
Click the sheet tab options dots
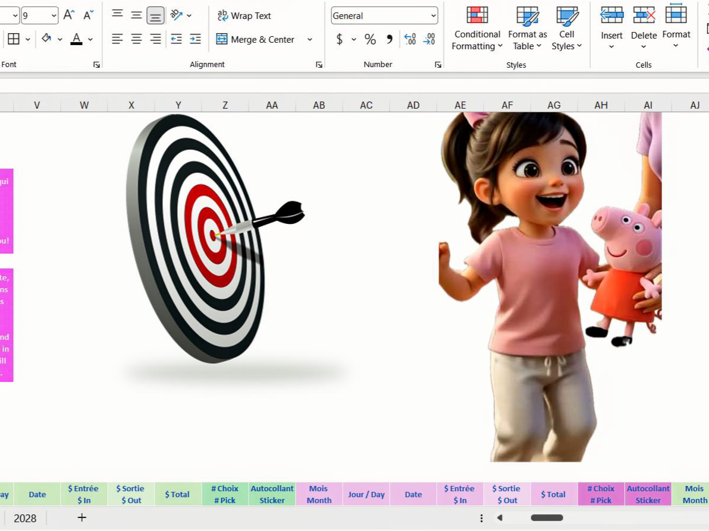coord(482,518)
